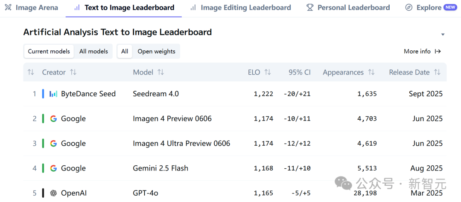Click the More info link
461x202 pixels.
(x=423, y=52)
